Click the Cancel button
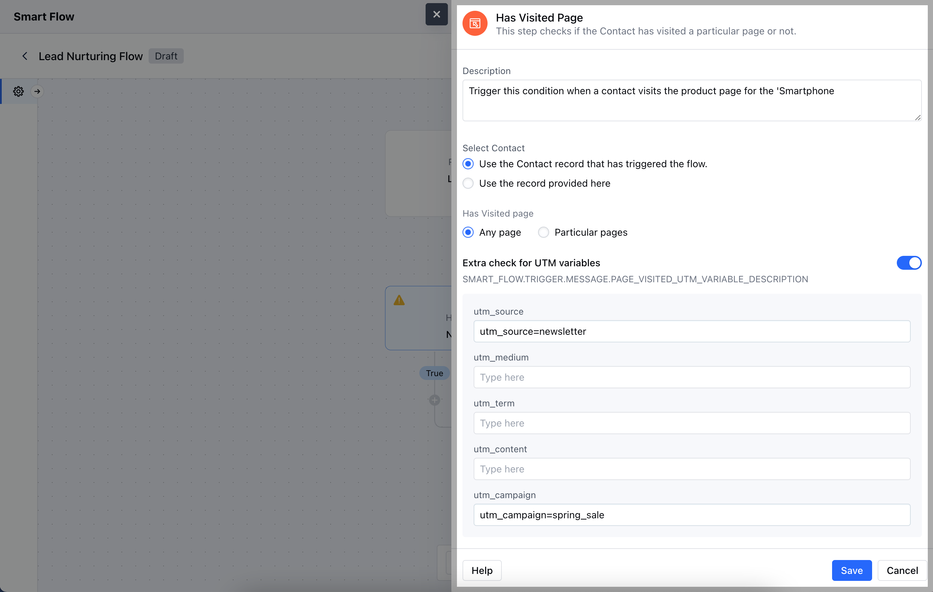Screen dimensions: 933x592 click(x=902, y=570)
